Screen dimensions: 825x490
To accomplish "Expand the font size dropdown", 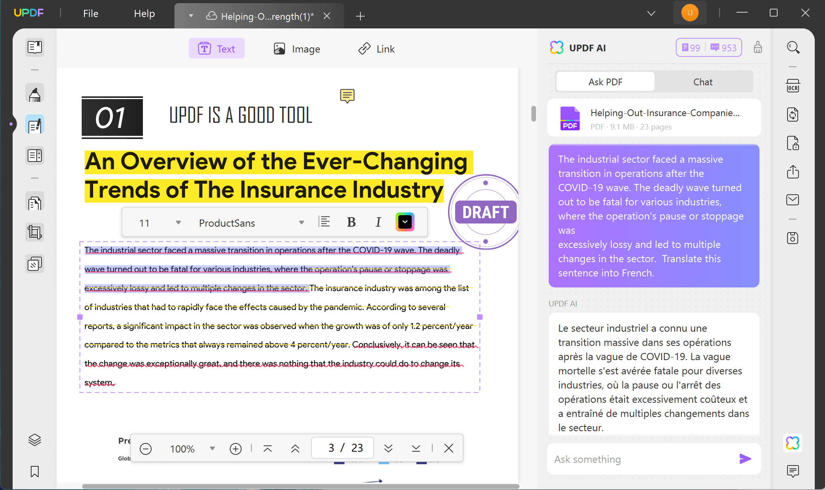I will coord(178,223).
